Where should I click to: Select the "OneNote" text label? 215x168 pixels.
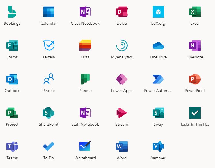[x=195, y=57]
